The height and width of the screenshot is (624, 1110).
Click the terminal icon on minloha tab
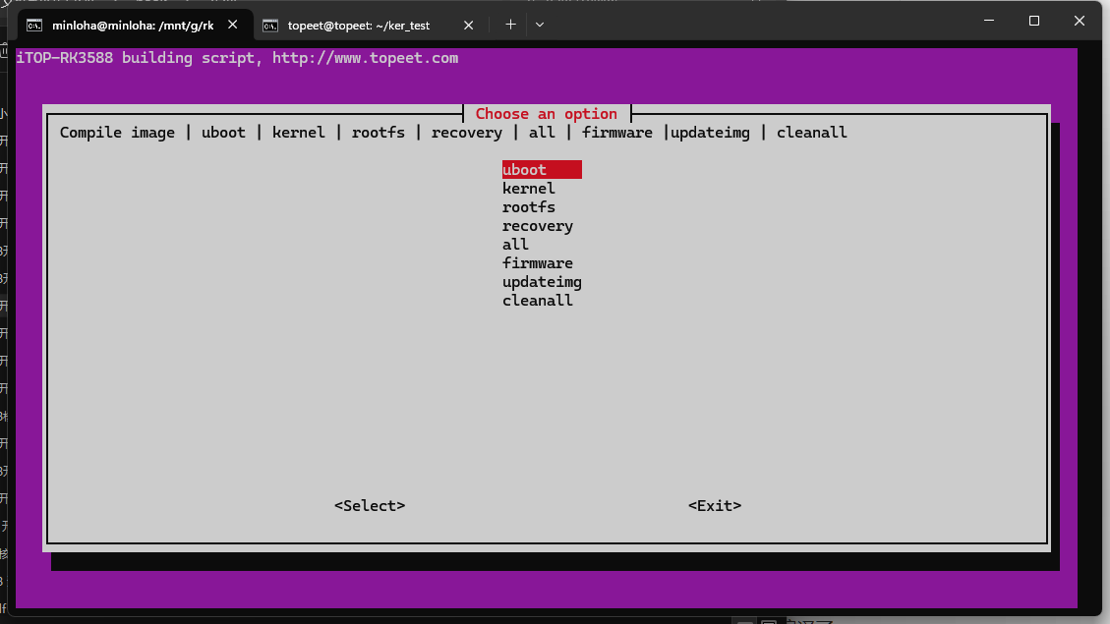click(x=34, y=26)
